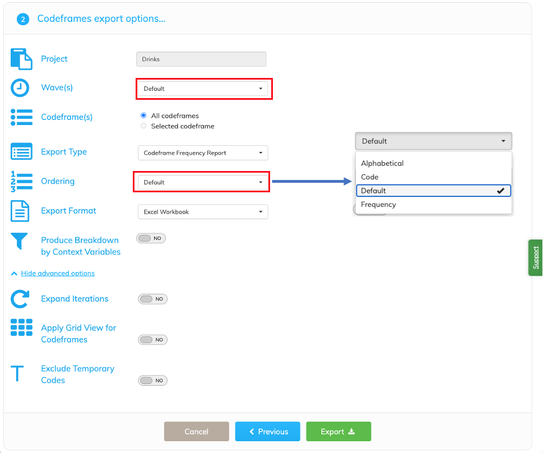The image size is (543, 453).
Task: Click the Codeframe(s) bulleted list icon
Action: (x=21, y=117)
